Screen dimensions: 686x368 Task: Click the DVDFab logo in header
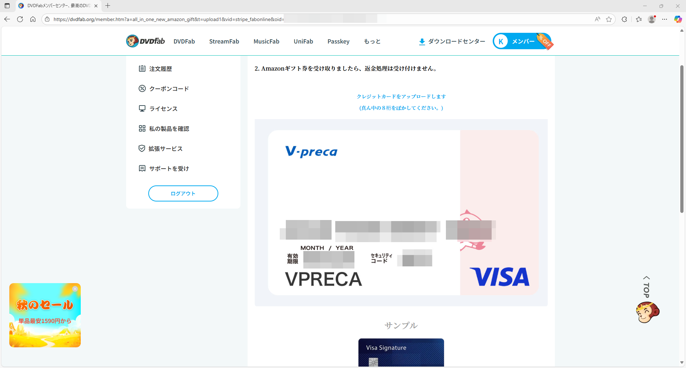(x=145, y=41)
